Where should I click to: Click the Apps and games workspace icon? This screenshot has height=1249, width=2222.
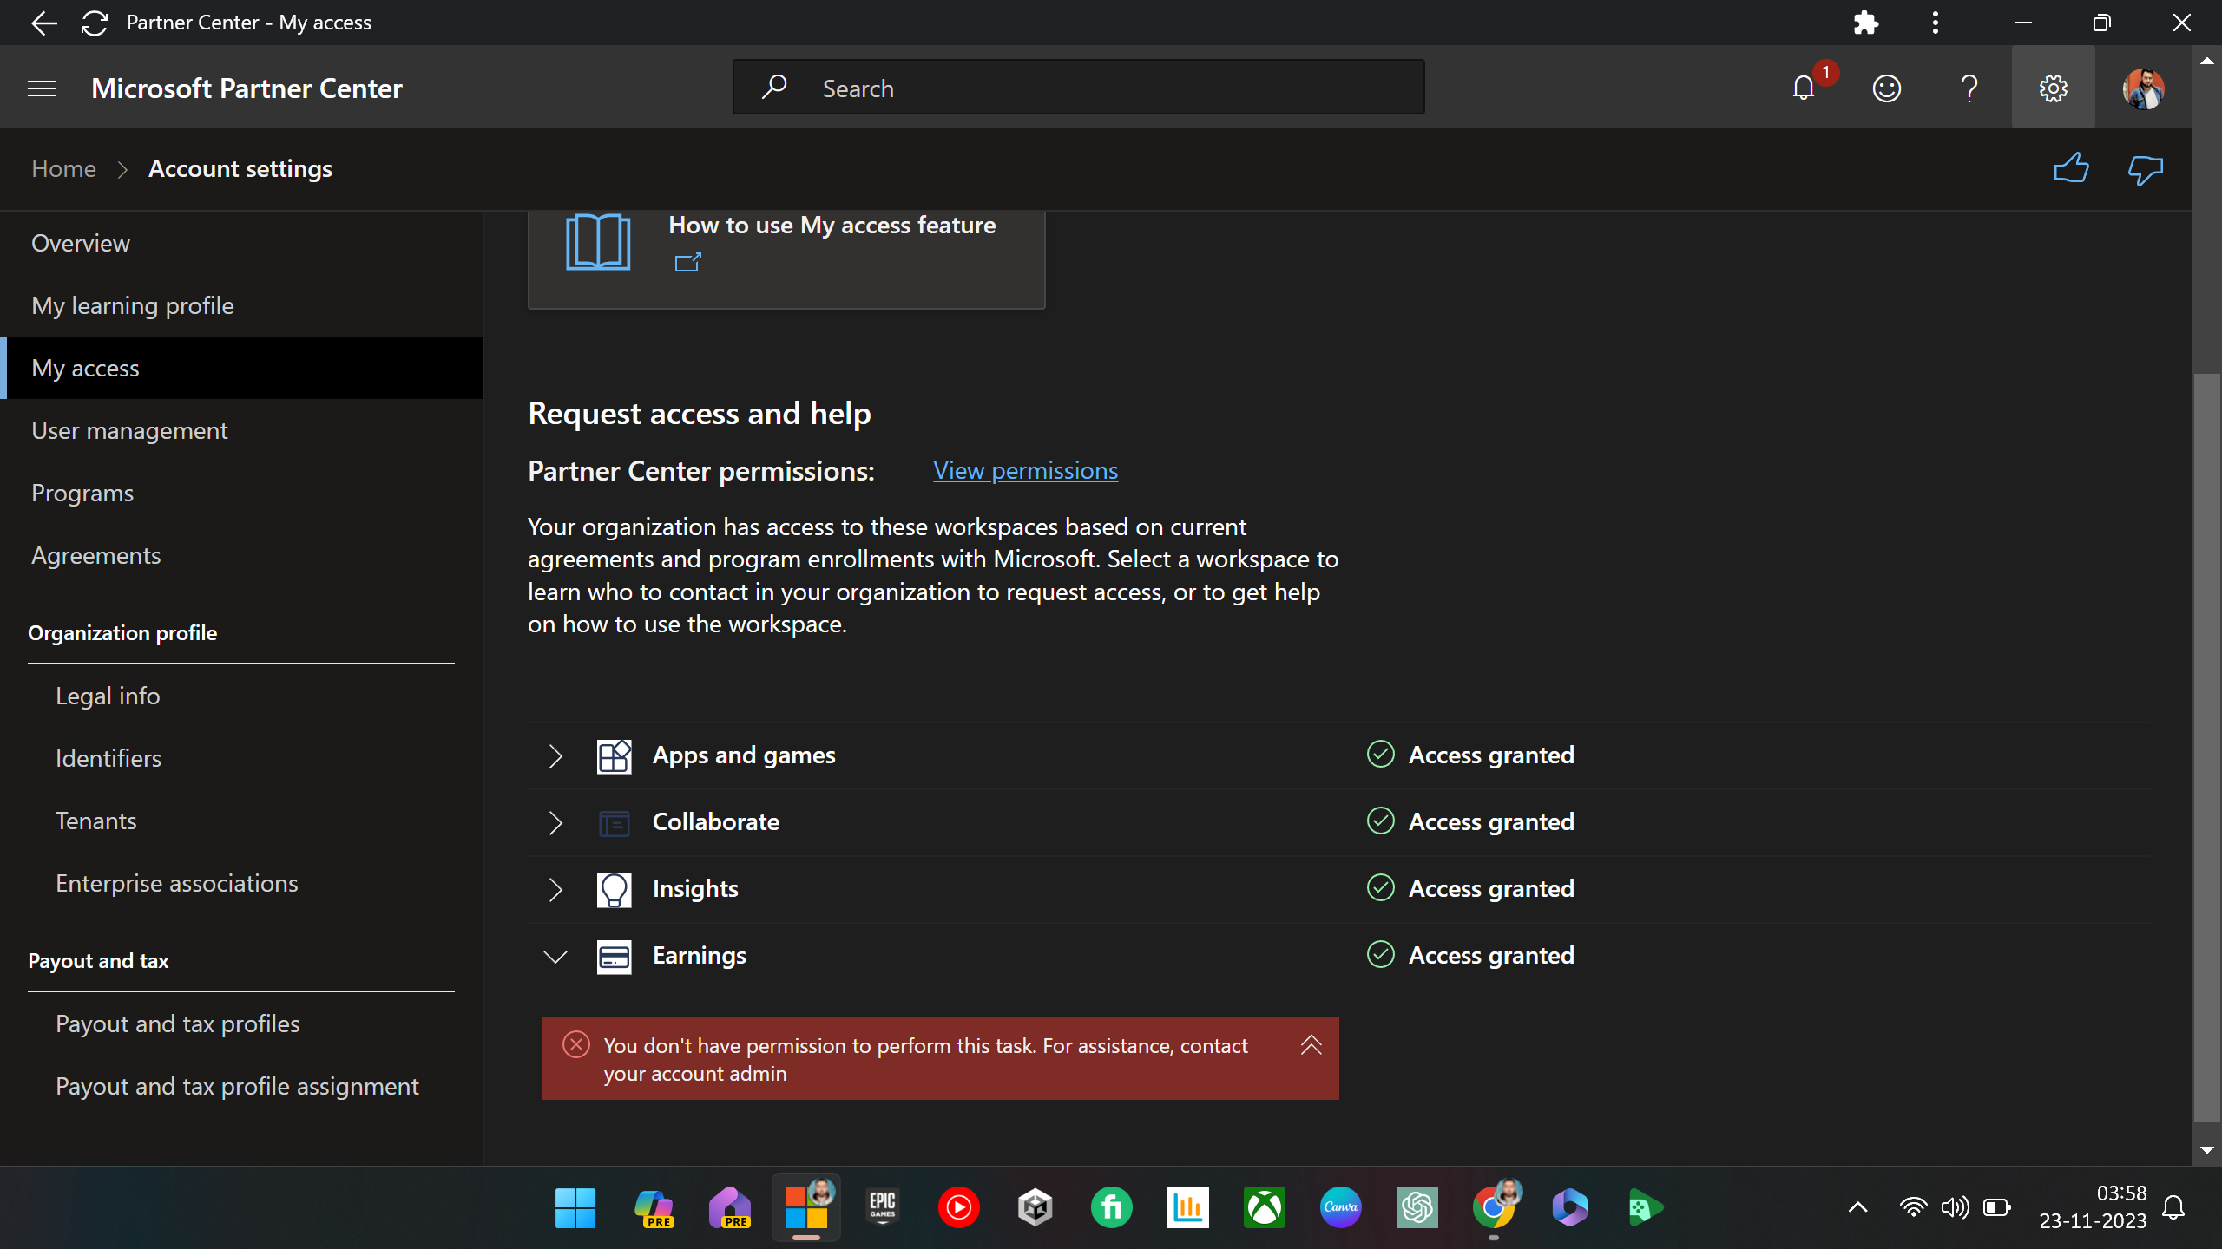[x=614, y=756]
